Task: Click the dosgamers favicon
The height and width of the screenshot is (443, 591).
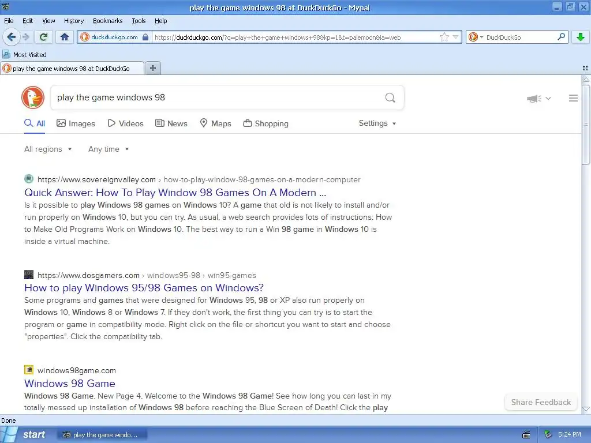Action: pos(29,275)
